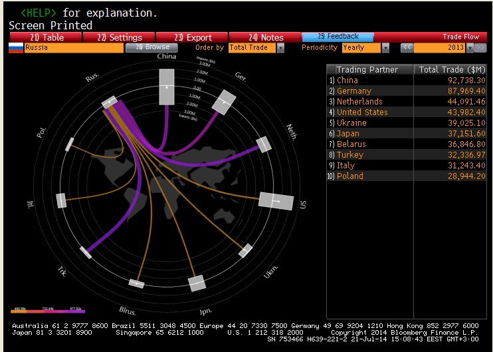Expand the Order by dropdown arrow
This screenshot has height=352, width=493.
[281, 48]
